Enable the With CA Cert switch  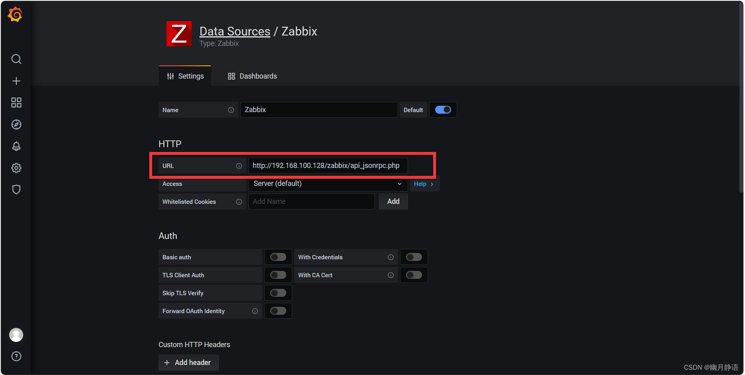click(x=414, y=275)
